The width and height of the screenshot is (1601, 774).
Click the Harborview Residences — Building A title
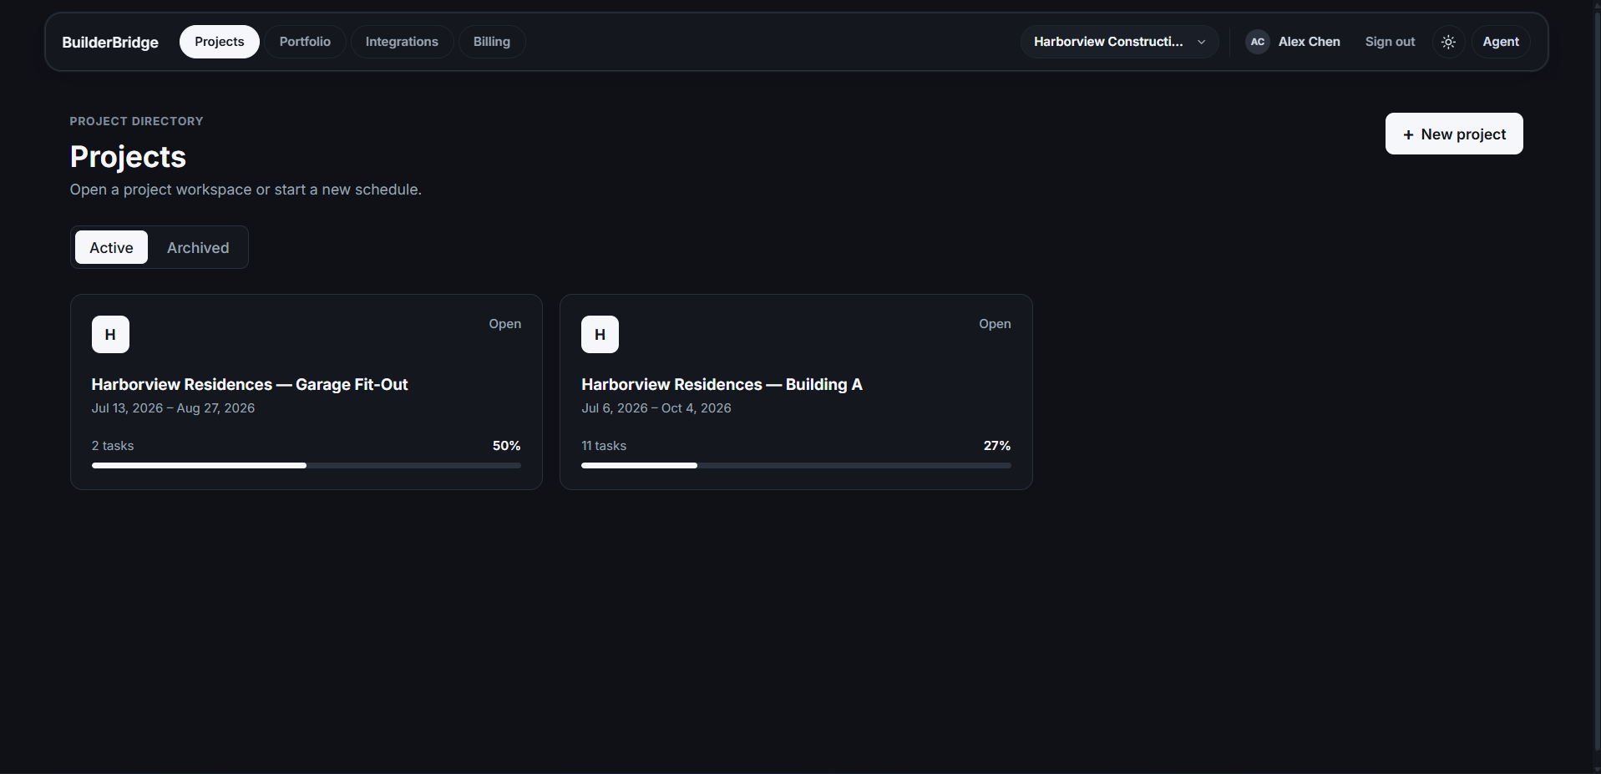722,384
